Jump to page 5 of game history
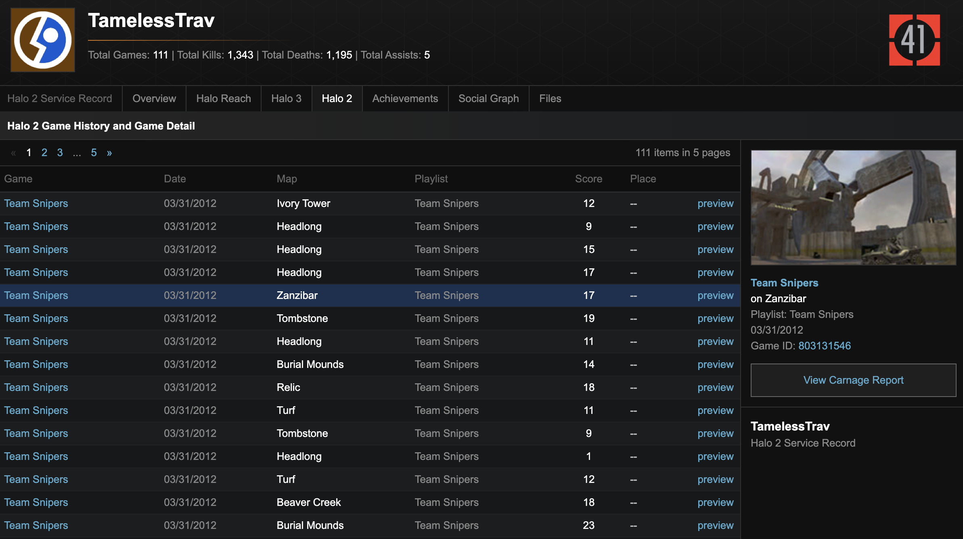Screen dimensions: 963x539 click(x=94, y=153)
